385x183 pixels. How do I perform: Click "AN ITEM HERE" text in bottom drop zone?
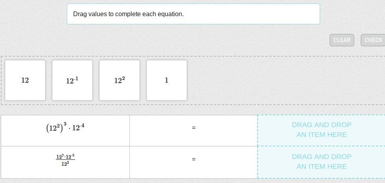(x=321, y=166)
